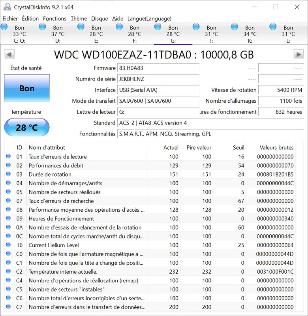Select the Taux d'erreurs de lecture row
Image resolution: width=308 pixels, height=316 pixels.
(150, 156)
